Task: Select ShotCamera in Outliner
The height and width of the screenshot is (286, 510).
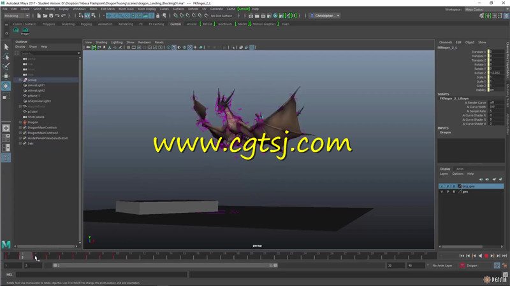Action: pos(36,117)
